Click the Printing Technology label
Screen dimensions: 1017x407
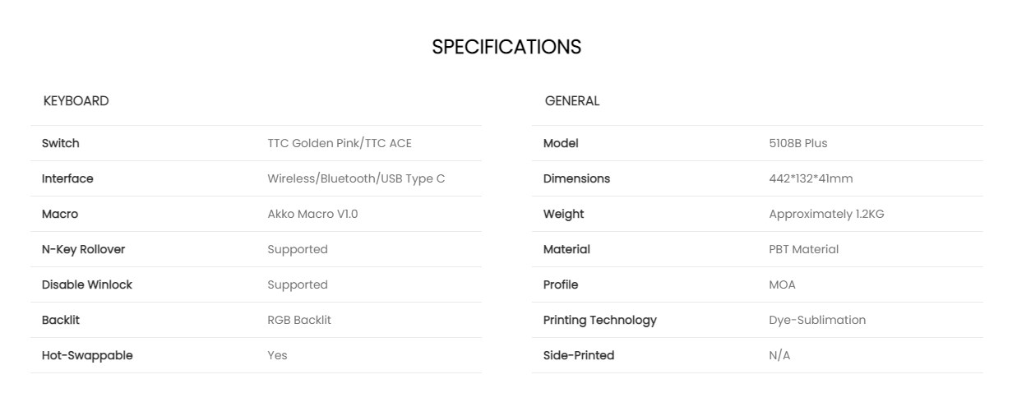[x=600, y=320]
